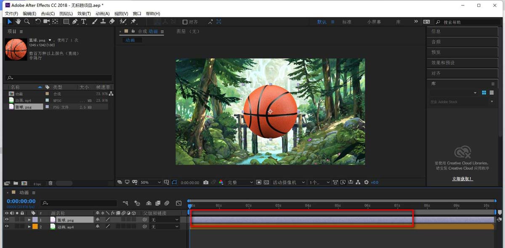Select the Pen tool
The image size is (505, 248).
click(75, 21)
